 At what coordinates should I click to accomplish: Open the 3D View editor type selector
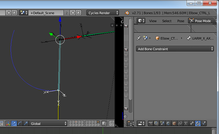pos(141,21)
